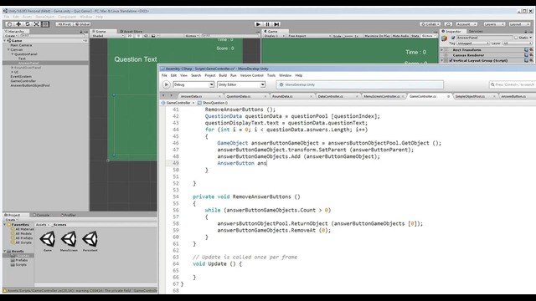This screenshot has width=536, height=301.
Task: Switch to the Asset Store tab
Action: tap(131, 32)
